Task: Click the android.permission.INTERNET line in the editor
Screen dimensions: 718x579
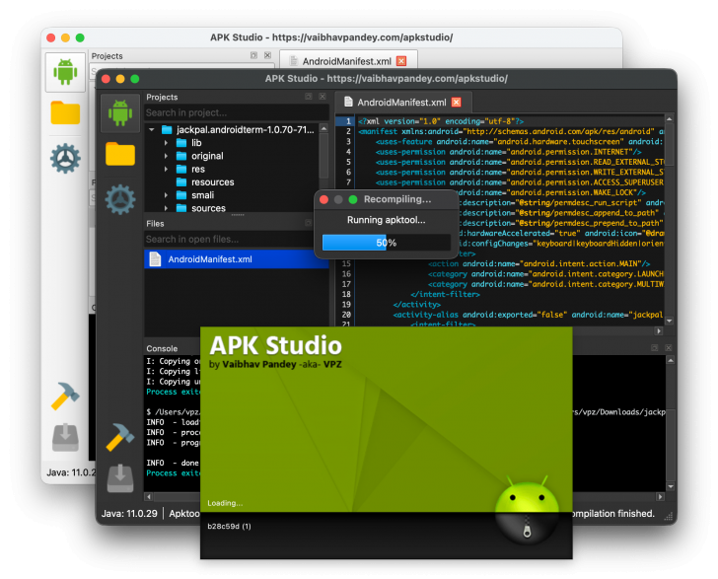Action: 508,152
